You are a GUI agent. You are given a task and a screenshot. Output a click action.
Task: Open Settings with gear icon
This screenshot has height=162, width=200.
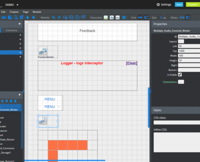pyautogui.click(x=164, y=4)
